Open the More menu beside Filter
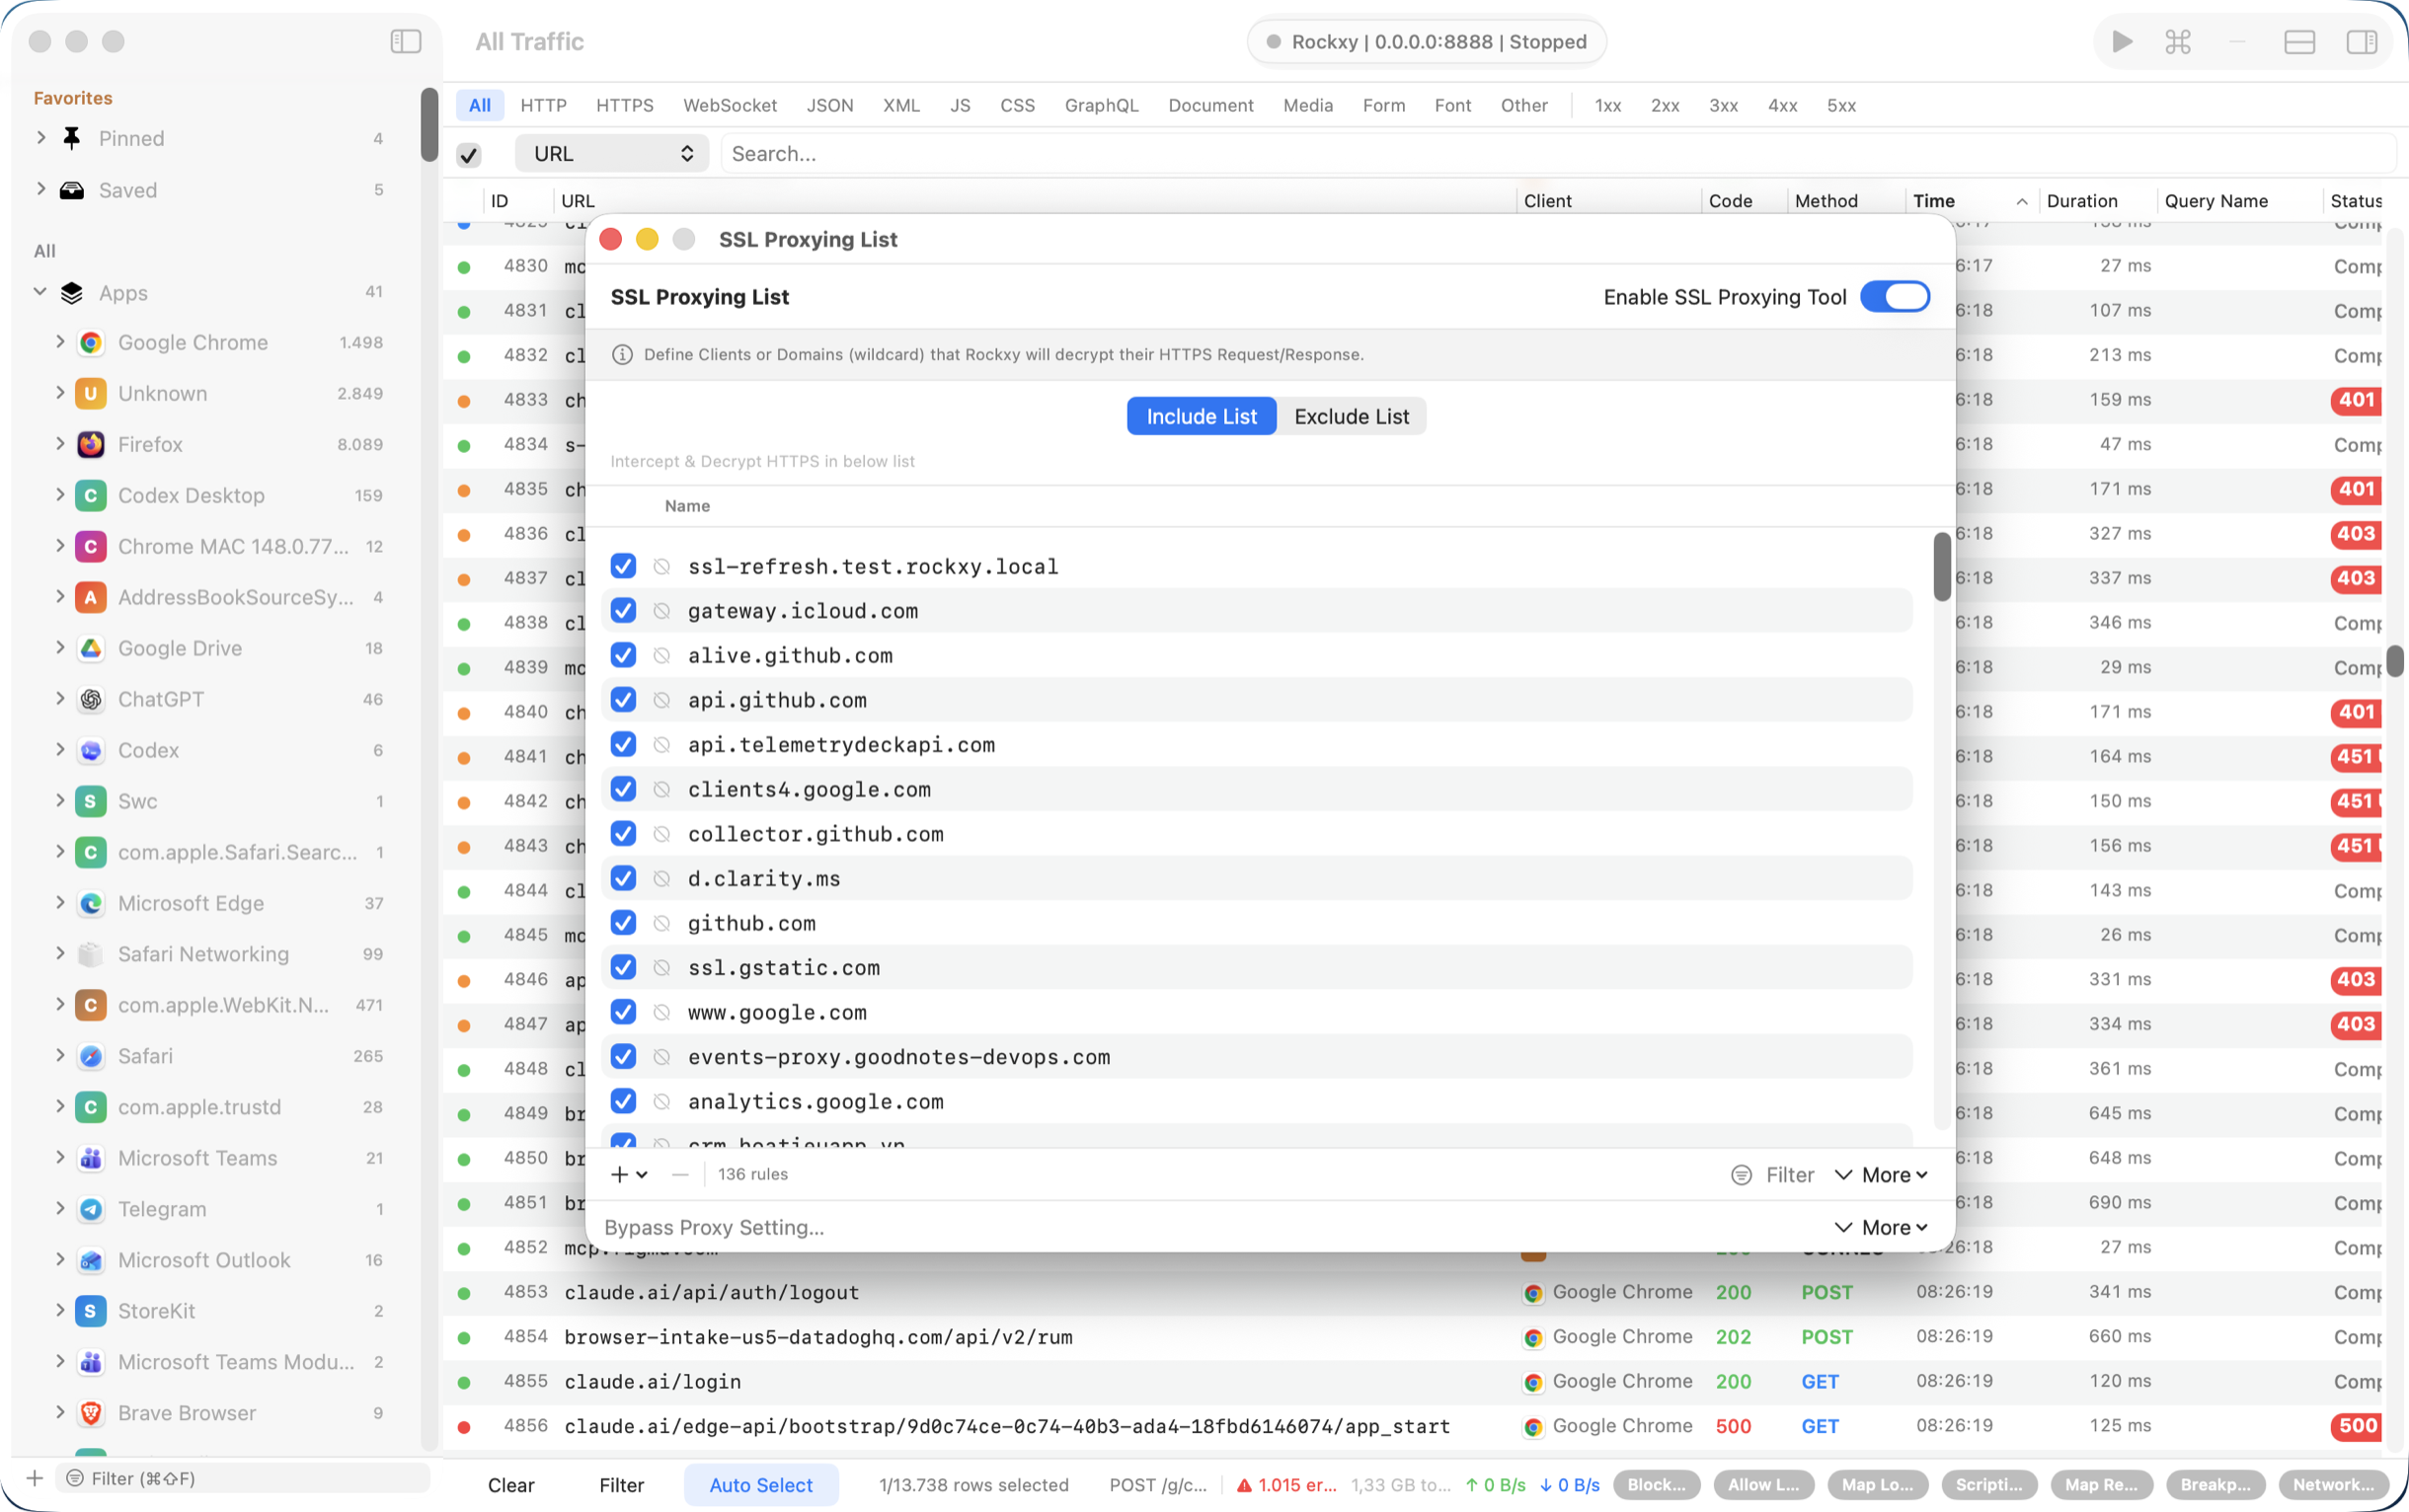Image resolution: width=2409 pixels, height=1512 pixels. pyautogui.click(x=1882, y=1175)
